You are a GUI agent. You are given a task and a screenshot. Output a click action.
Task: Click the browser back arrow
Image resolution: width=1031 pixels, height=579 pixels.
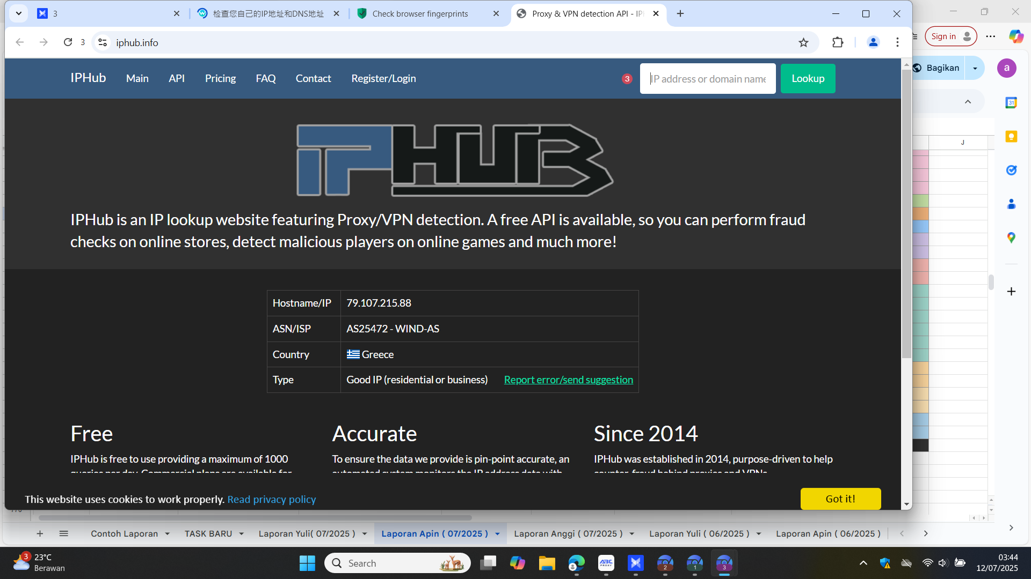[x=20, y=42]
